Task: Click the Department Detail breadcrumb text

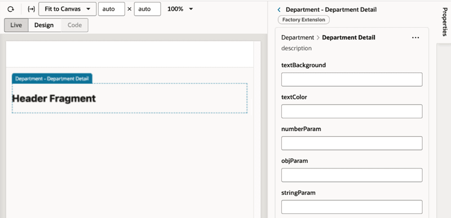Action: click(348, 38)
